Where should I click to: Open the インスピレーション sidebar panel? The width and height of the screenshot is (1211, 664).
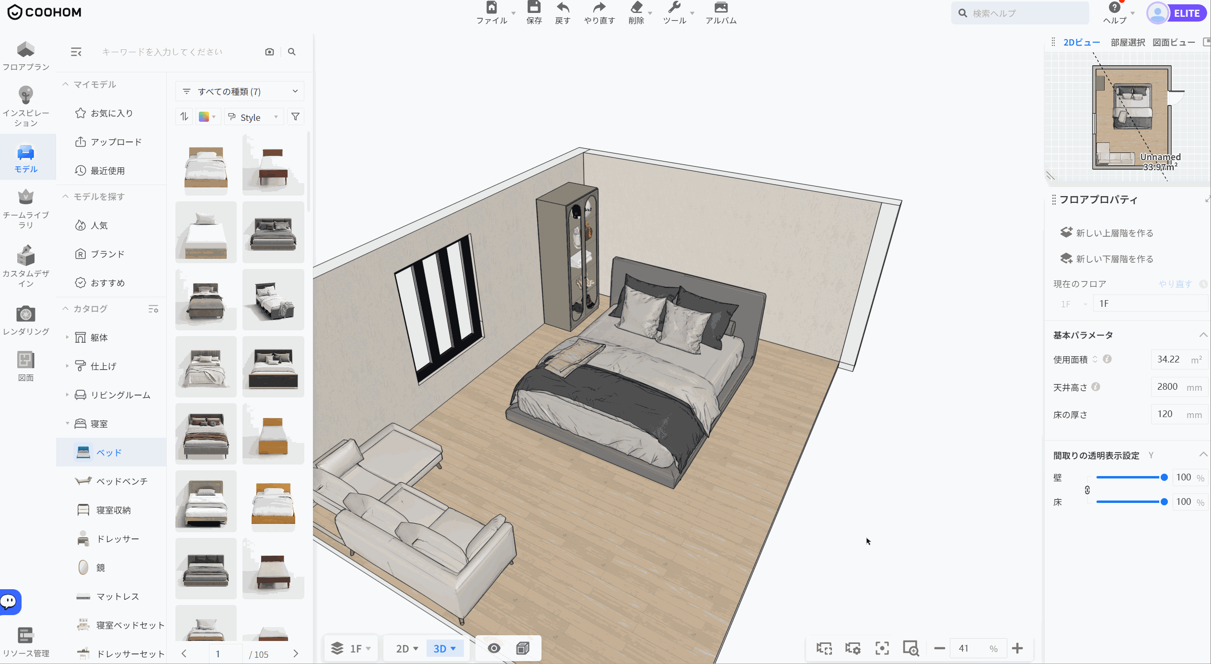(x=26, y=106)
